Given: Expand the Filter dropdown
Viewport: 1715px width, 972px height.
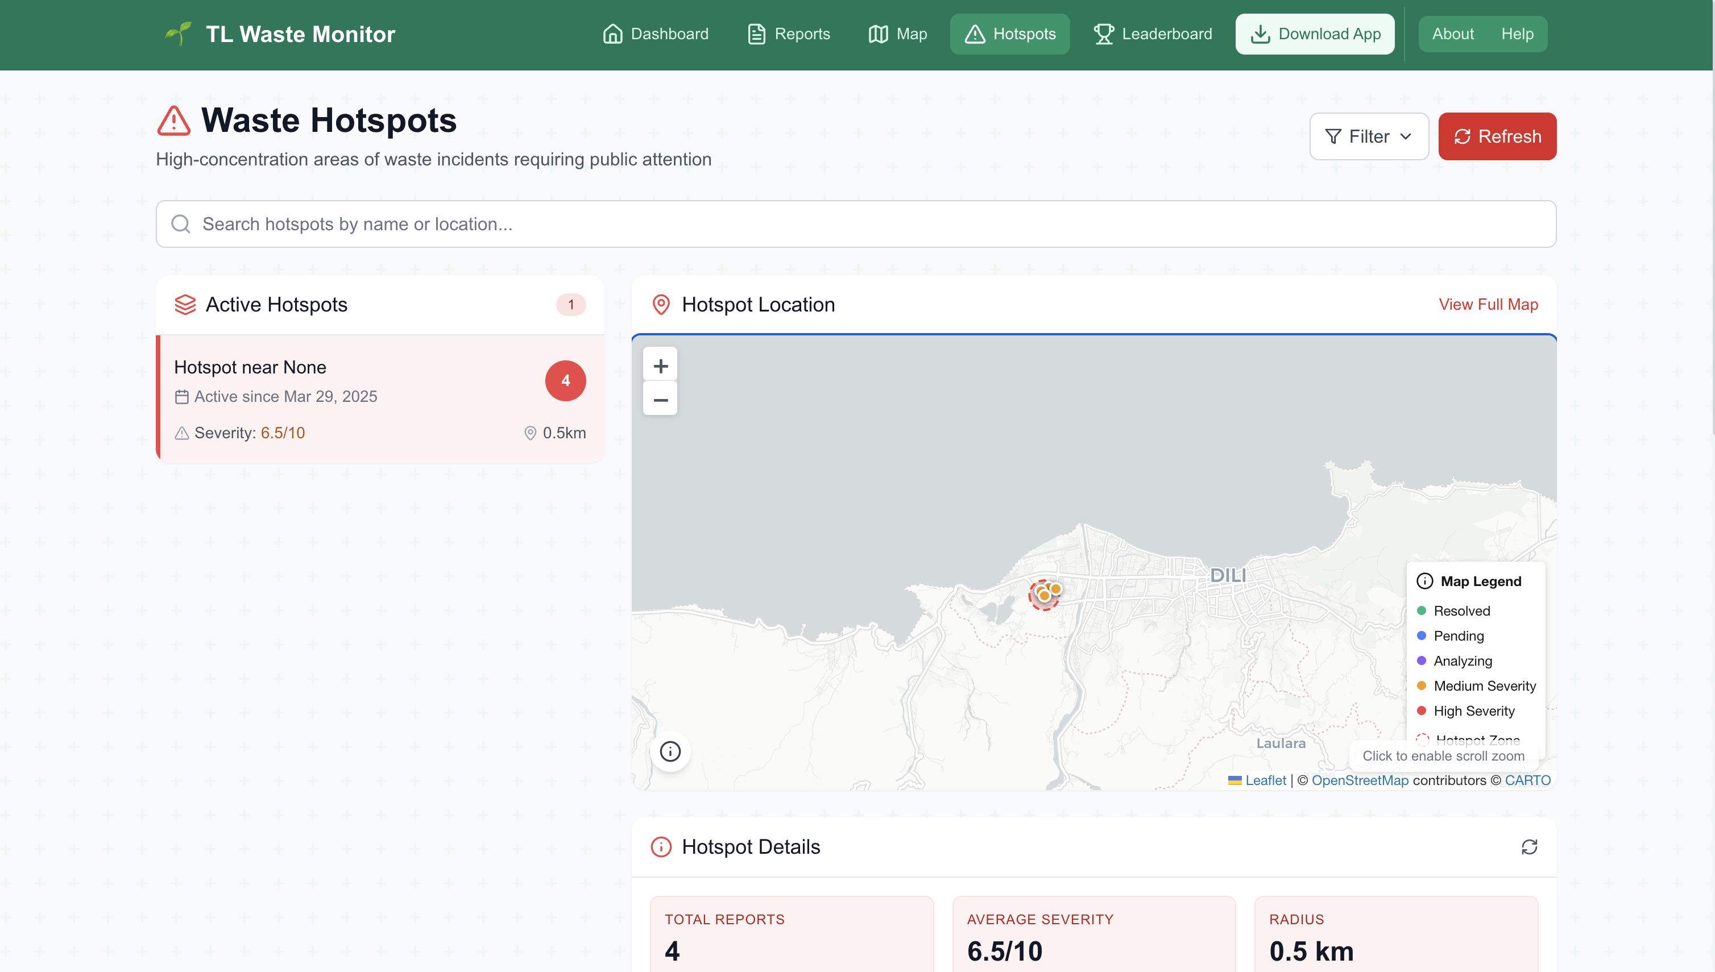Looking at the screenshot, I should [1368, 136].
